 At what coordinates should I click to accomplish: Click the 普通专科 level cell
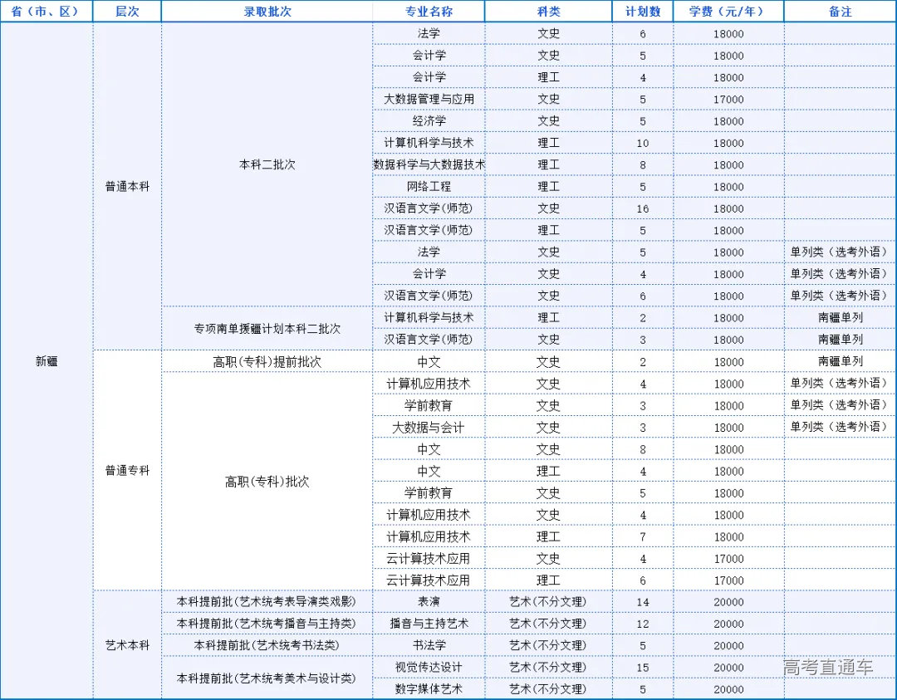coord(126,471)
